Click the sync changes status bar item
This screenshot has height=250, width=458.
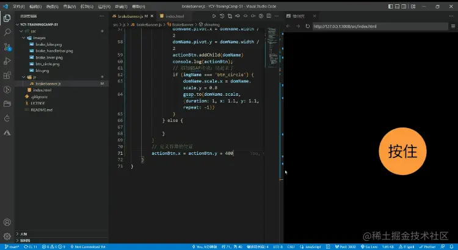(31, 247)
